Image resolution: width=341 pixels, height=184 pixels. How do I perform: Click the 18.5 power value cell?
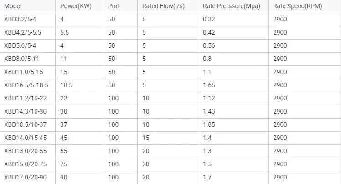pyautogui.click(x=66, y=85)
